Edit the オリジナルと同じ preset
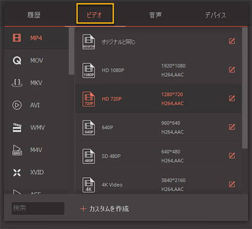Image resolution: width=252 pixels, height=229 pixels. click(232, 41)
